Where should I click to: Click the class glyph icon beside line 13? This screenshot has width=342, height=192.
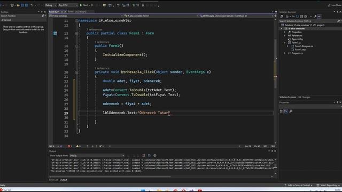[55, 33]
